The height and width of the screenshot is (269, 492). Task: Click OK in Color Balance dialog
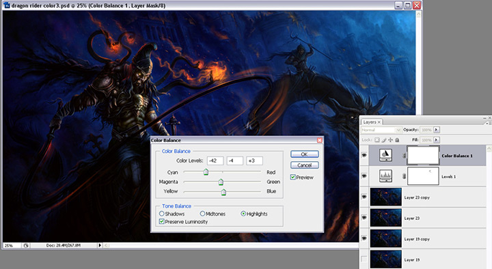click(x=304, y=154)
